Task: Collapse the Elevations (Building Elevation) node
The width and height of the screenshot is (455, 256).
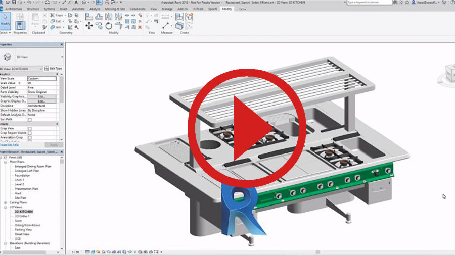Action: (x=5, y=243)
